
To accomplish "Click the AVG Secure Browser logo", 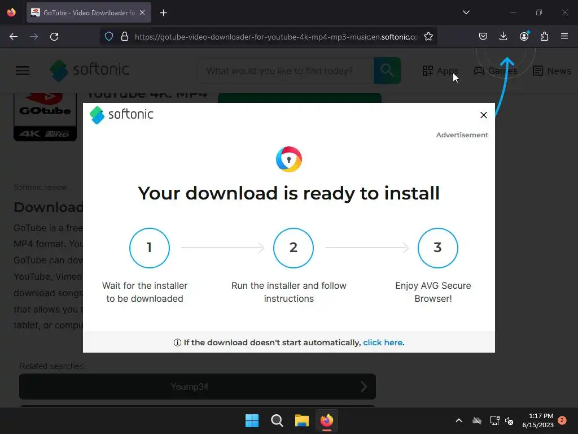I will click(x=289, y=159).
